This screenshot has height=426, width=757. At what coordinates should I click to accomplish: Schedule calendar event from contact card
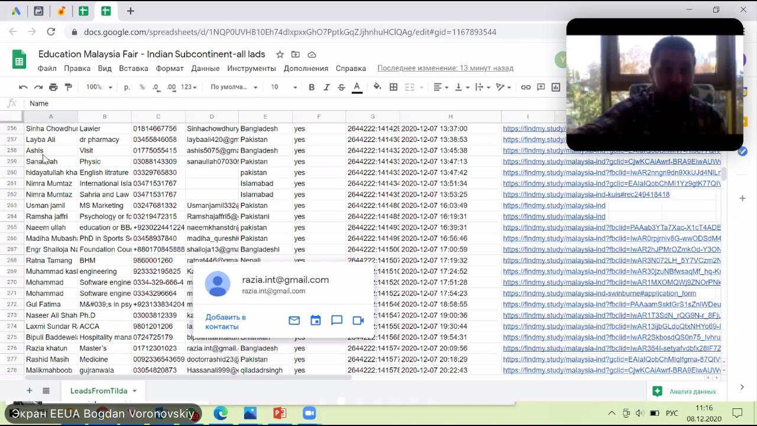coord(315,320)
